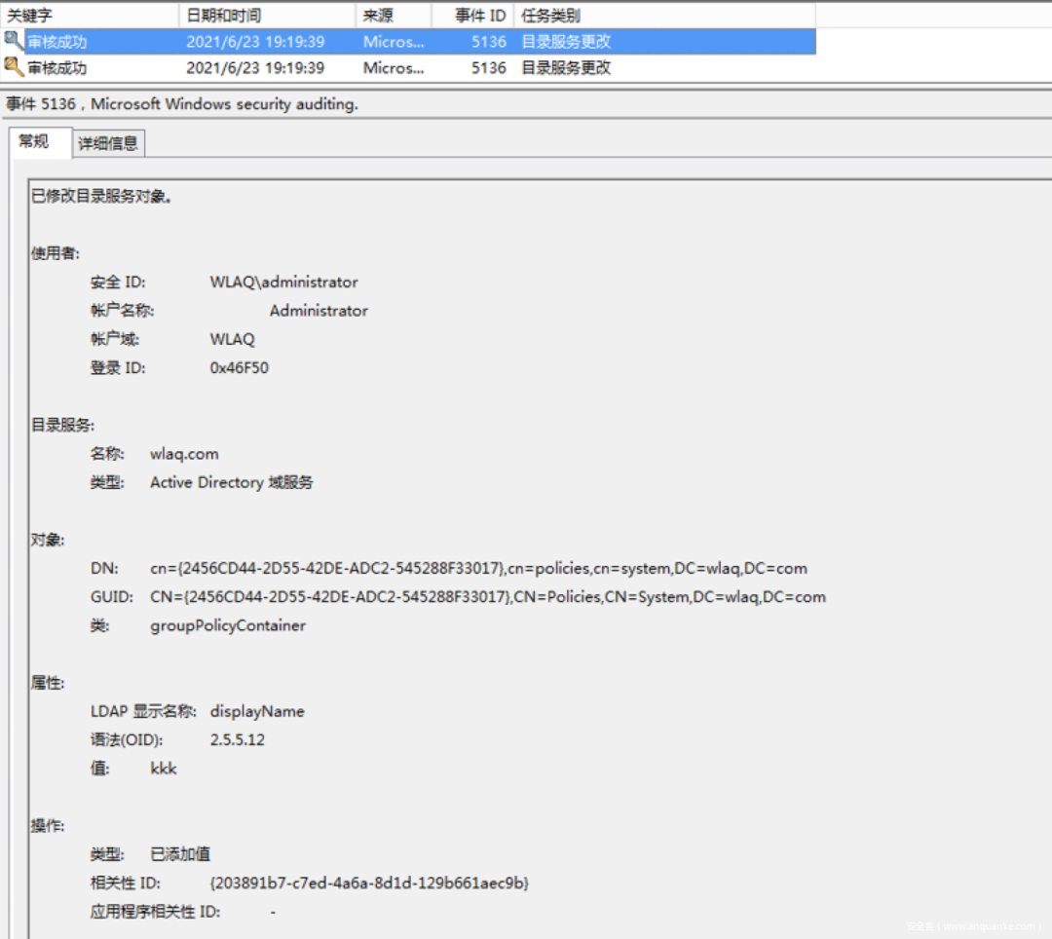Click the GUID value starting with uppercase CN=

click(x=488, y=597)
